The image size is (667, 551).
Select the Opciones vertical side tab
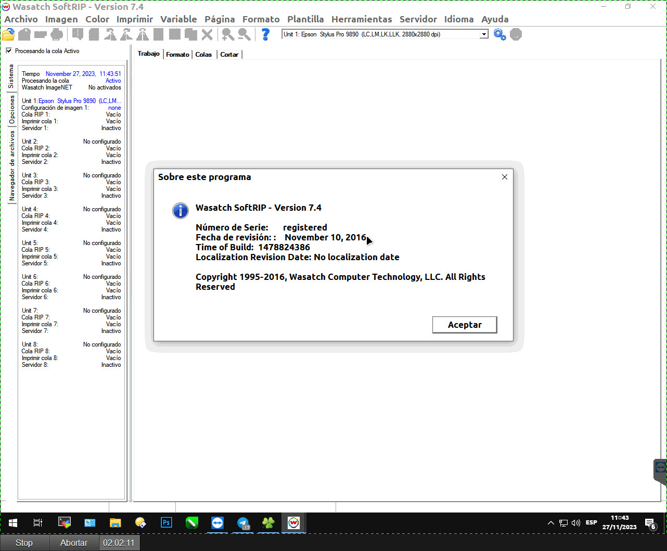point(11,110)
